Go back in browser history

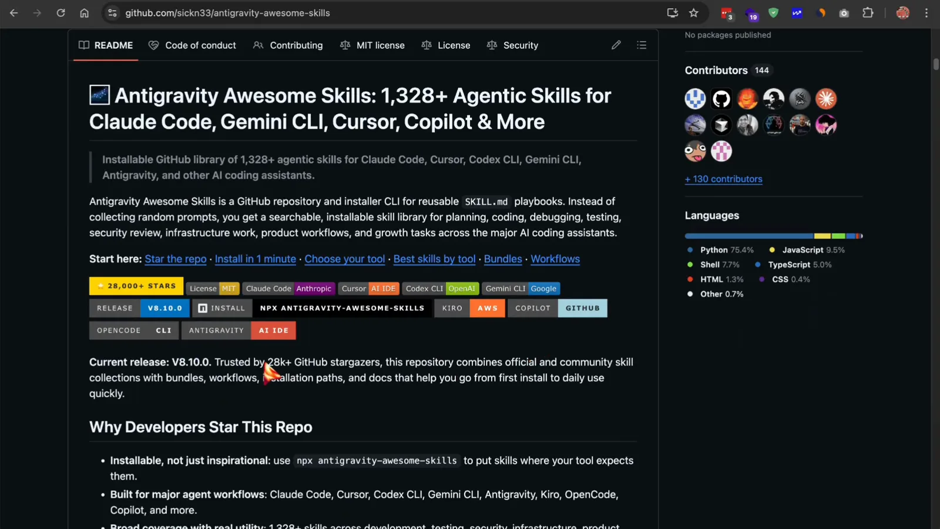pyautogui.click(x=14, y=13)
